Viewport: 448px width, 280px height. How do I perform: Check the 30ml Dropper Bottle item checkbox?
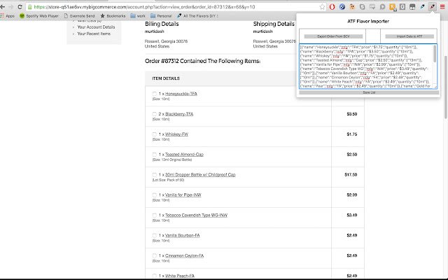[x=154, y=175]
